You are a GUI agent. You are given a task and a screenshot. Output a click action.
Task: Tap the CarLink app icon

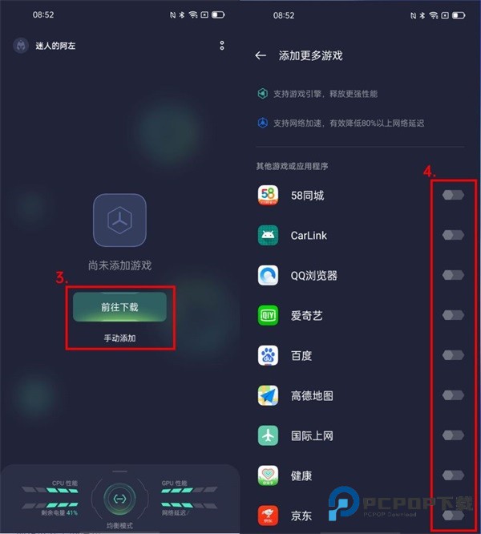[x=268, y=235]
